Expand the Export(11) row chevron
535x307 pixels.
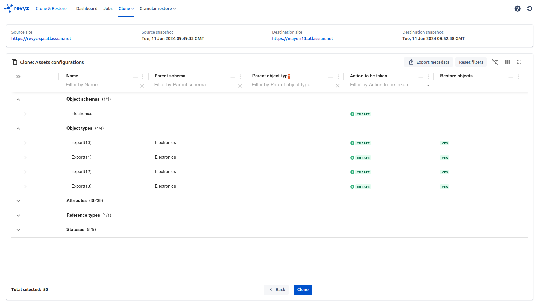25,158
